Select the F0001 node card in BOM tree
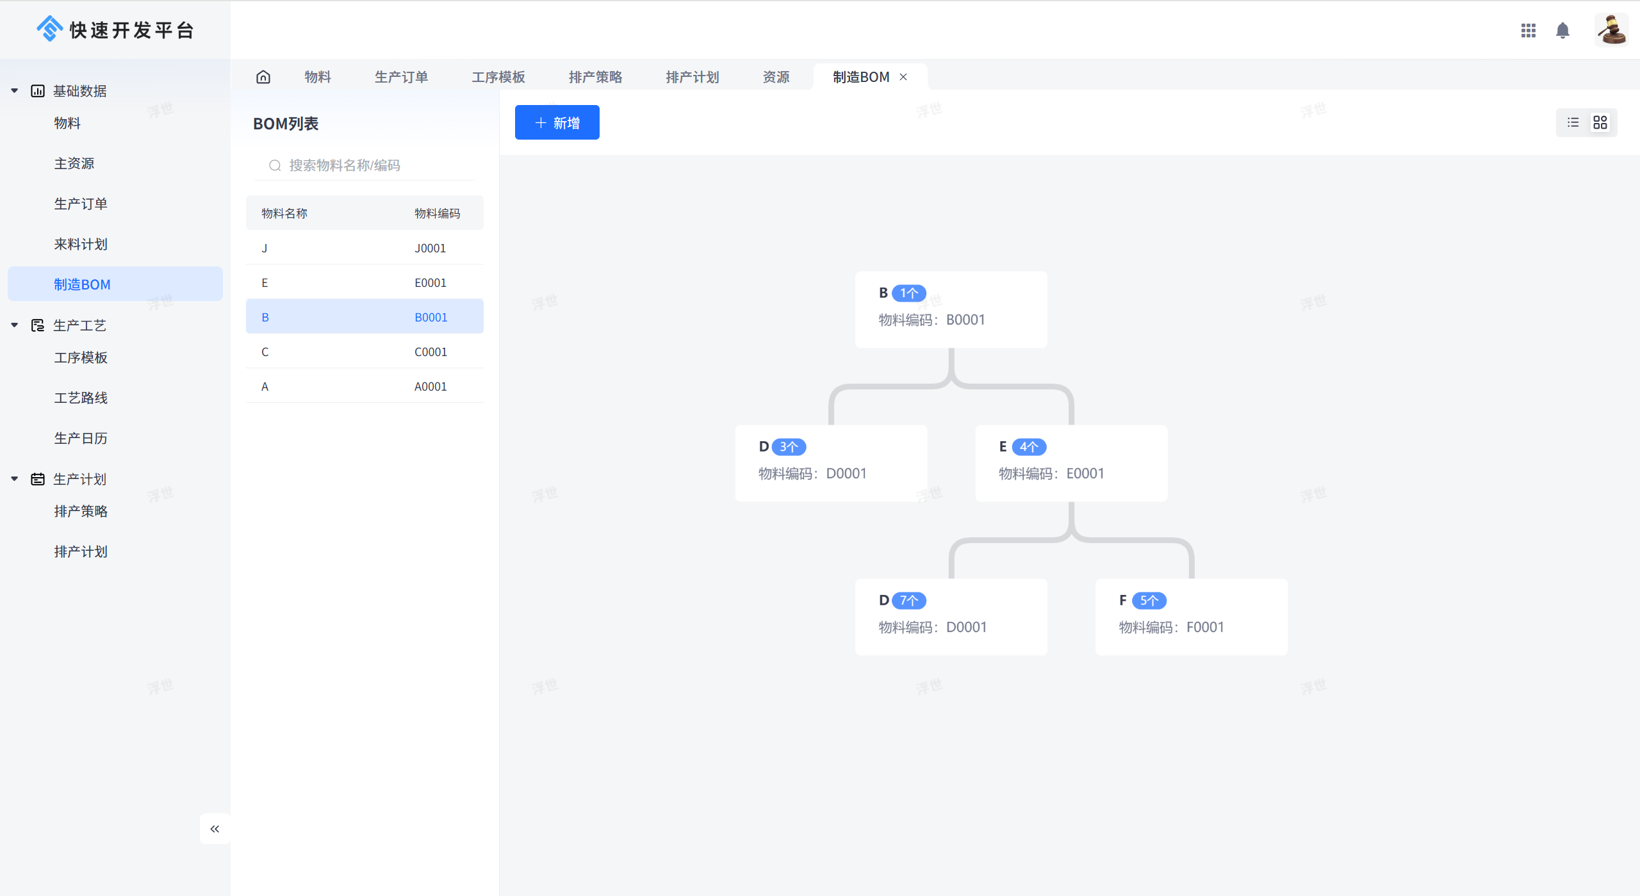The image size is (1640, 896). (1191, 616)
